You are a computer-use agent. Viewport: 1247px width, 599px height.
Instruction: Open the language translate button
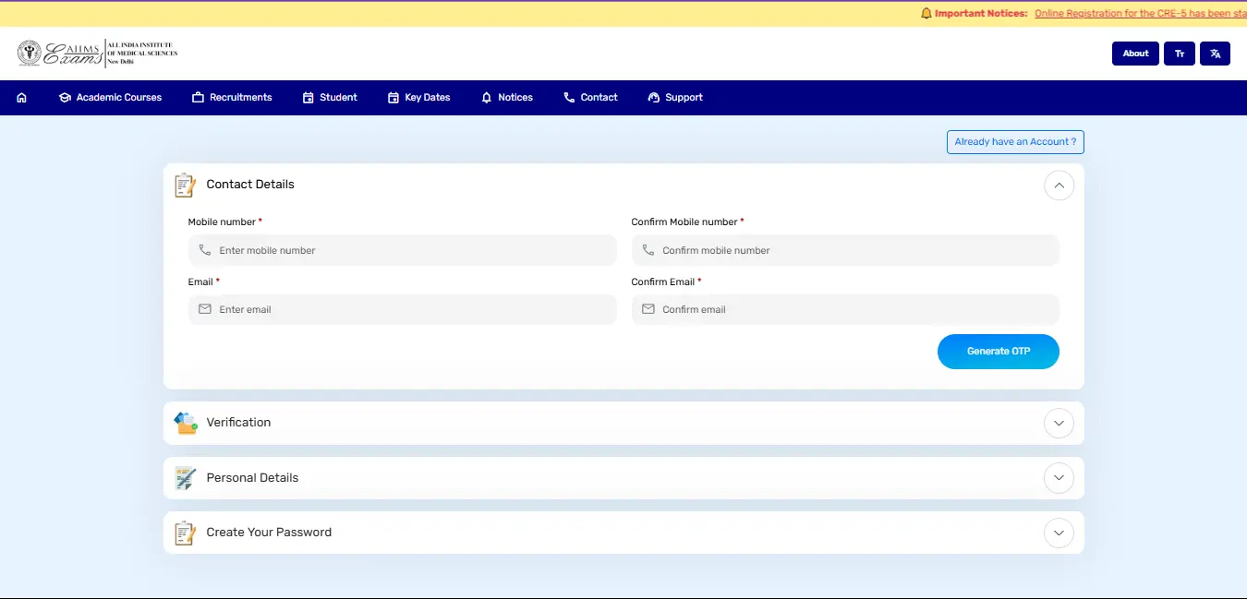coord(1215,54)
